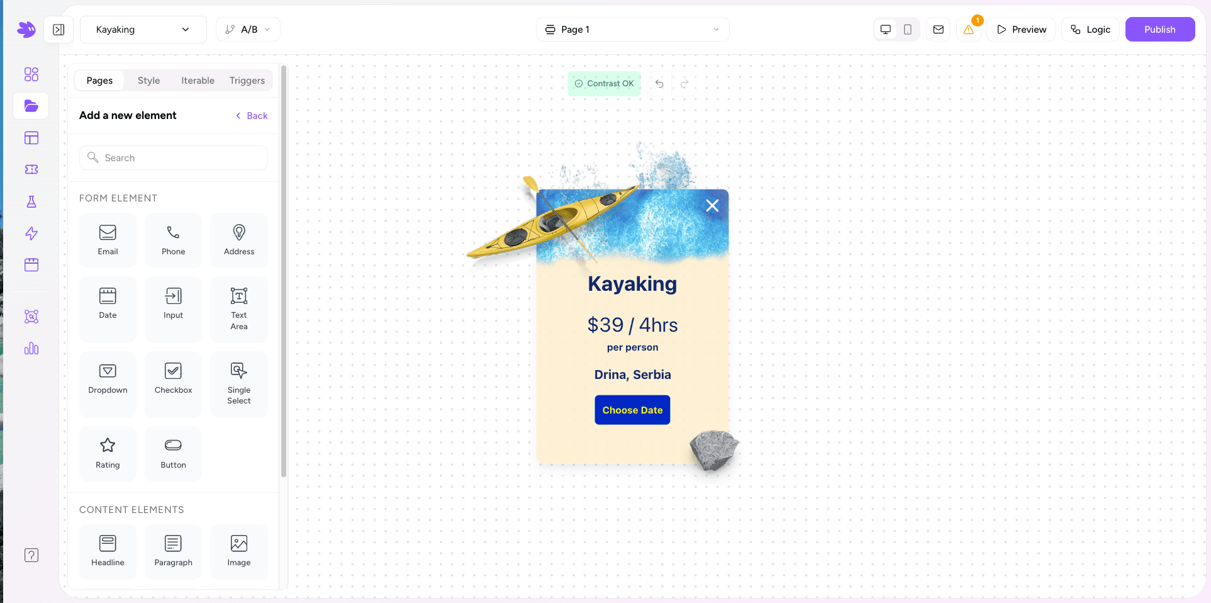
Task: Select the Drina, Serbia text
Action: (x=632, y=375)
